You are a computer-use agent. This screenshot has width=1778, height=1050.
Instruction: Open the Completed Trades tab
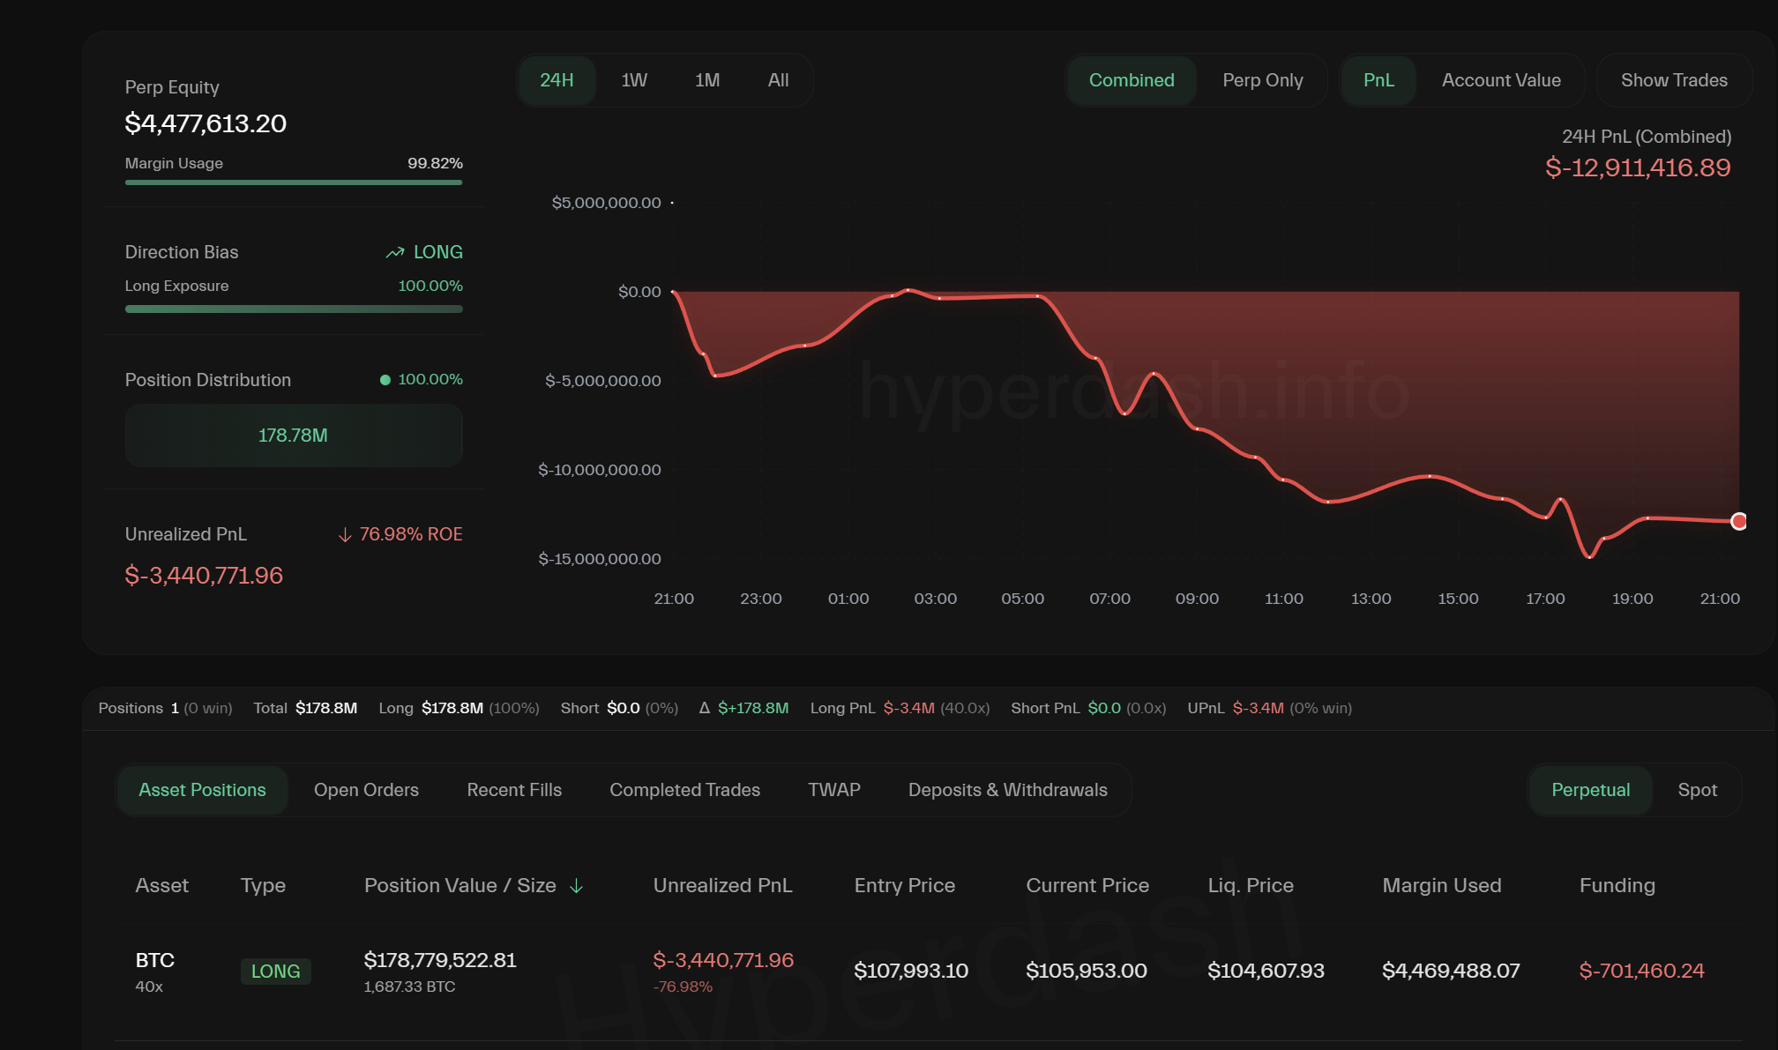(684, 790)
